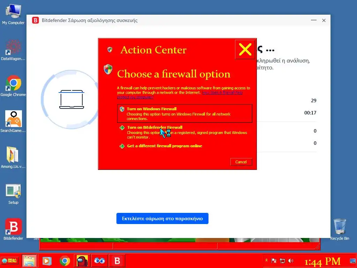This screenshot has height=268, width=357.
Task: Click the Action Center flag tray icon
Action: 274,260
